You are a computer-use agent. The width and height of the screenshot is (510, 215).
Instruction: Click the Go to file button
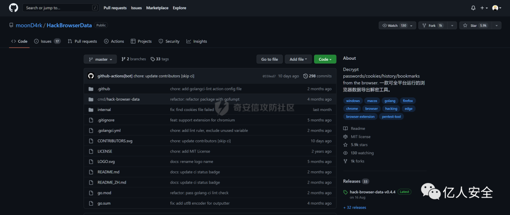coord(270,59)
